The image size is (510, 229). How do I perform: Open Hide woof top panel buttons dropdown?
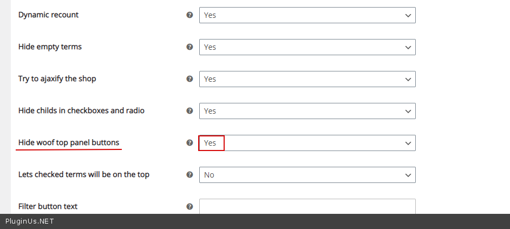pyautogui.click(x=307, y=143)
